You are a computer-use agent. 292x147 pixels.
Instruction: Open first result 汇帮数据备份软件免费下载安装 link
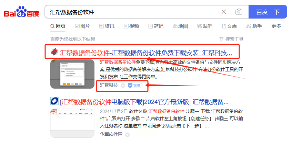pos(146,53)
